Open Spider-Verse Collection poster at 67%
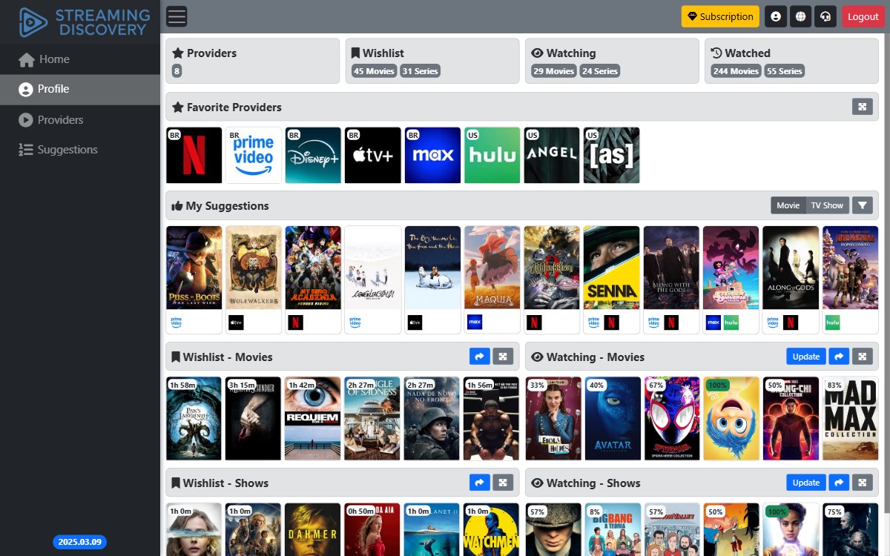This screenshot has width=890, height=556. click(x=673, y=419)
